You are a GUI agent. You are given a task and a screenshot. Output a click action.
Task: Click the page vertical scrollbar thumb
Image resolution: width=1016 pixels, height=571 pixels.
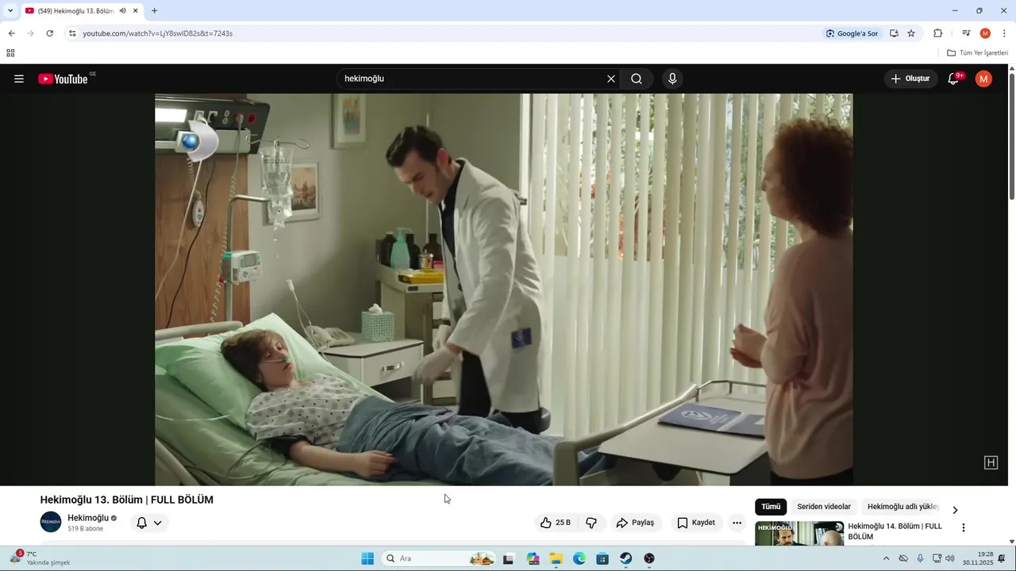tap(1011, 135)
